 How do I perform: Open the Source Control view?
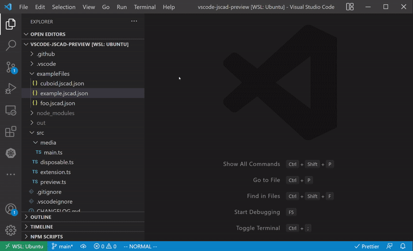click(11, 68)
